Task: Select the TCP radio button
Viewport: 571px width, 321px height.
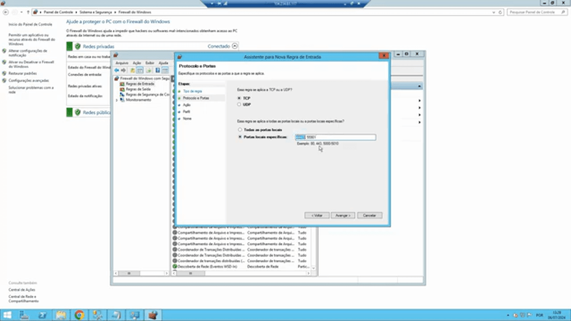Action: pos(240,98)
